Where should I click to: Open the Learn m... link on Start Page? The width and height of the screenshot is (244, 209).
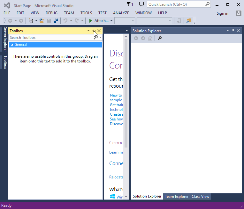click(116, 152)
